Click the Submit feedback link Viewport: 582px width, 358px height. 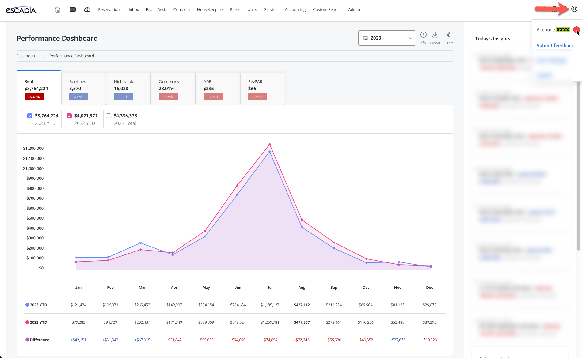555,46
